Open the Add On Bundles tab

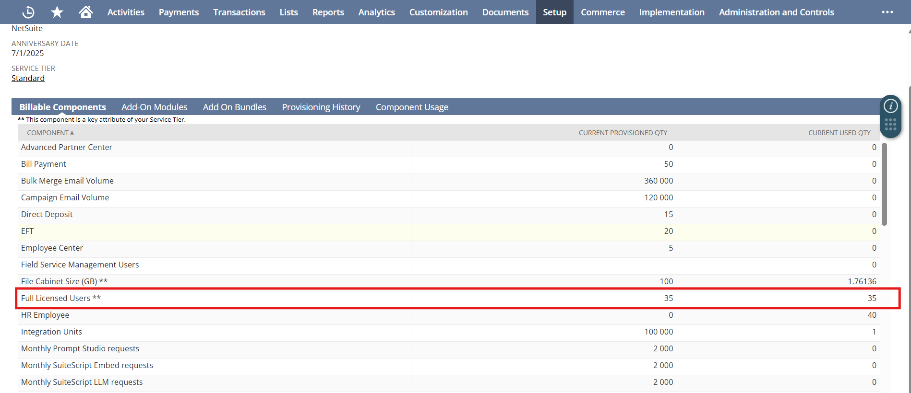(x=234, y=107)
